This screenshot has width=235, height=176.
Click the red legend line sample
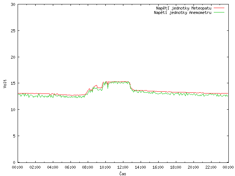click(219, 8)
